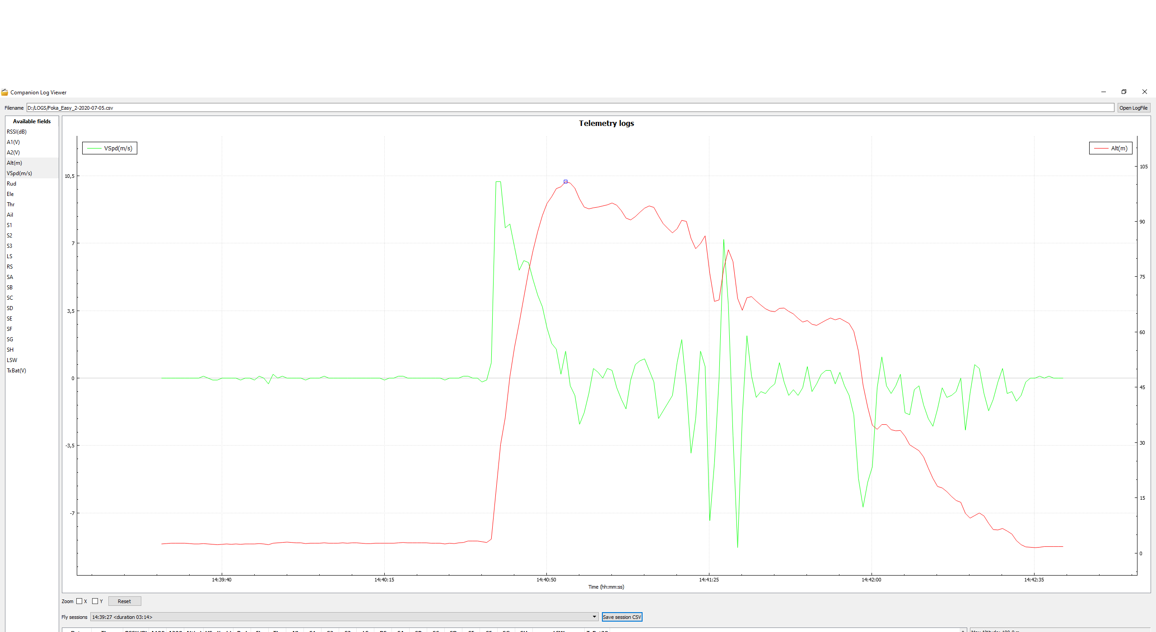Select the Alt(m) field
This screenshot has width=1156, height=632.
[14, 163]
